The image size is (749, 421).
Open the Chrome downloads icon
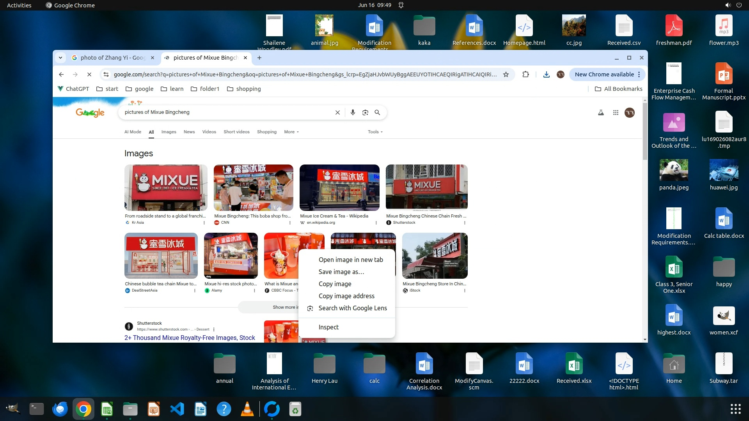(546, 74)
